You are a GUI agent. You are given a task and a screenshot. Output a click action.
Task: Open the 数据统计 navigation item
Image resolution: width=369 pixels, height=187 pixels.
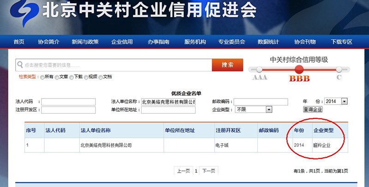pos(268,42)
